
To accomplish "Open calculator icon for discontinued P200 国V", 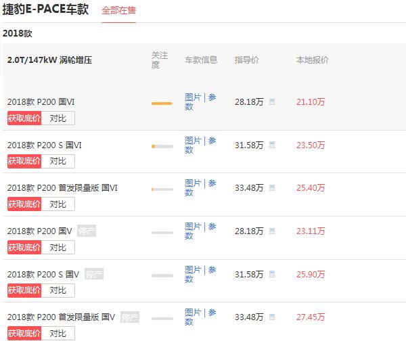I will coord(272,231).
